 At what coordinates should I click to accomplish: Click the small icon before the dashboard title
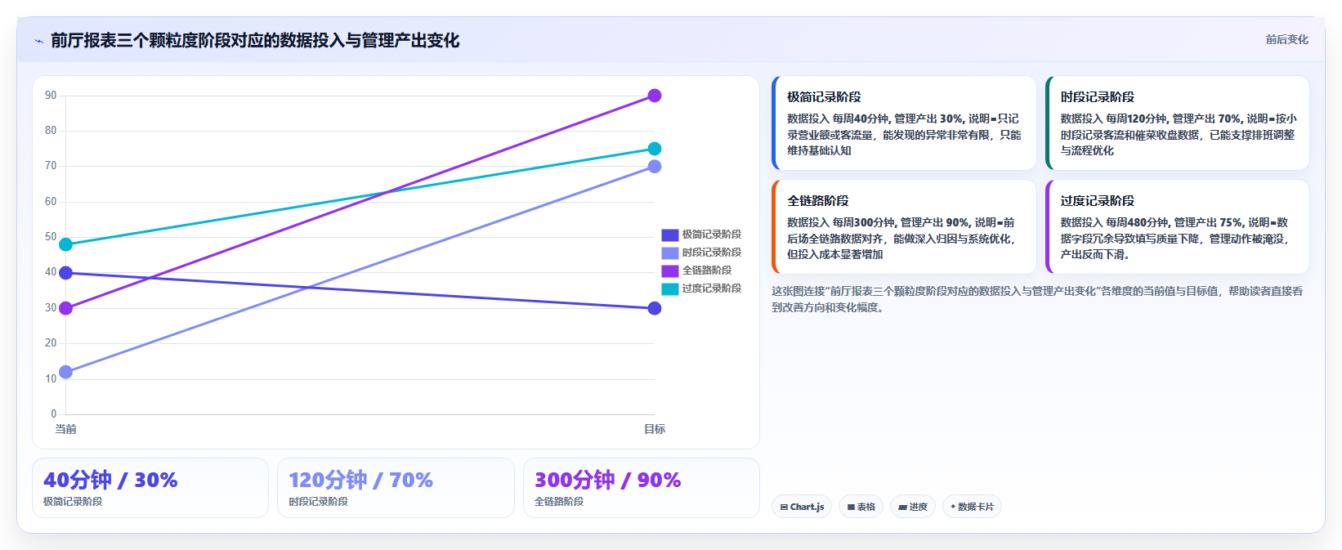tap(38, 41)
